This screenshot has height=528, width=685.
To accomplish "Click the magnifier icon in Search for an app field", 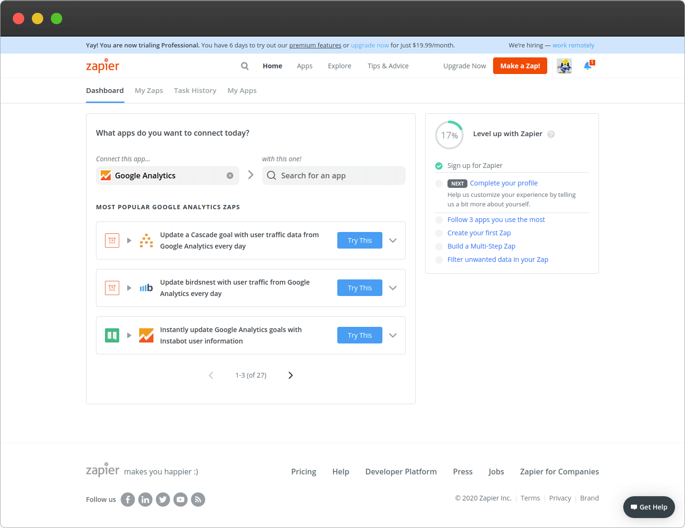I will [x=271, y=176].
